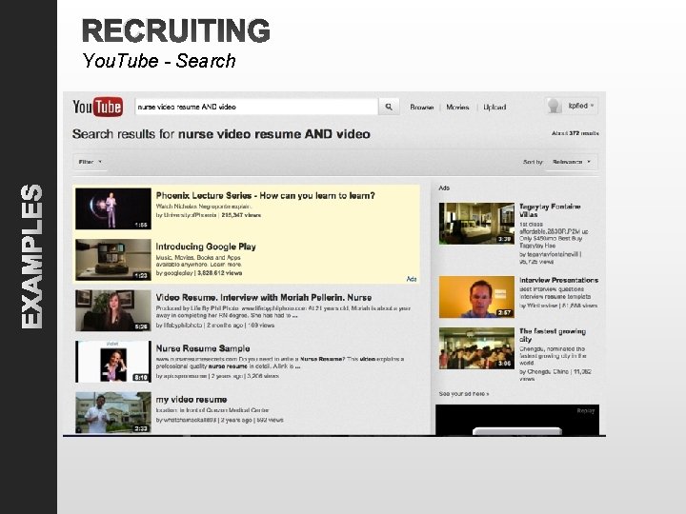Screen dimensions: 686x514
Task: Open Moriah Pellerin Video Resume thumbnail
Action: point(113,310)
